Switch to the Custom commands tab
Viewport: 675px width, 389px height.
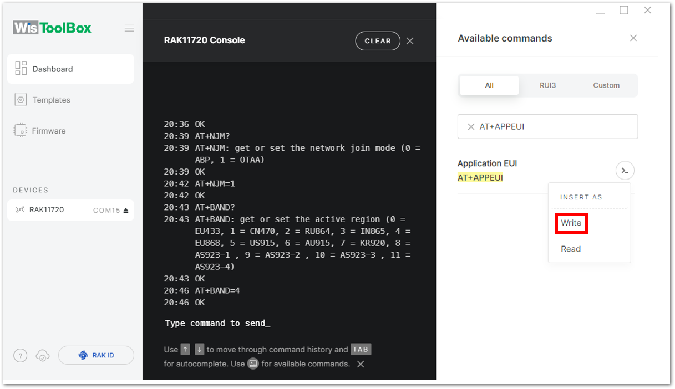pyautogui.click(x=606, y=85)
